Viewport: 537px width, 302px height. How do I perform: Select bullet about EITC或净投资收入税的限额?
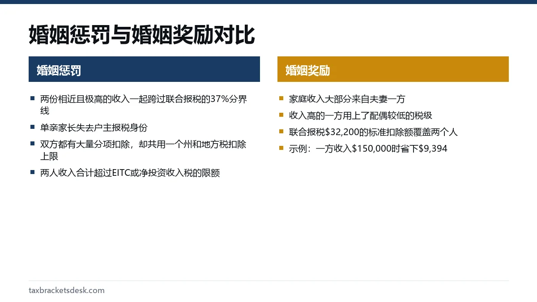(x=130, y=173)
